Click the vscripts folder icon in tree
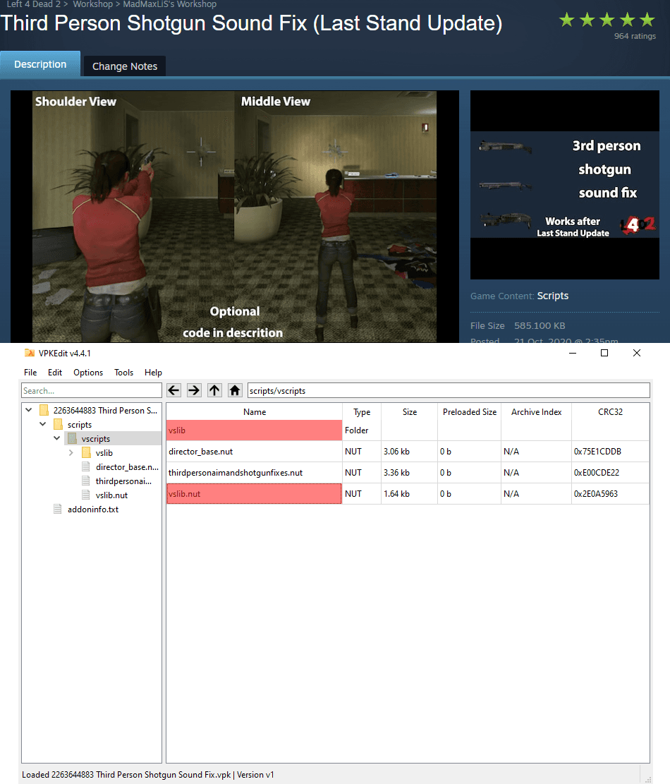670x784 pixels. 72,438
